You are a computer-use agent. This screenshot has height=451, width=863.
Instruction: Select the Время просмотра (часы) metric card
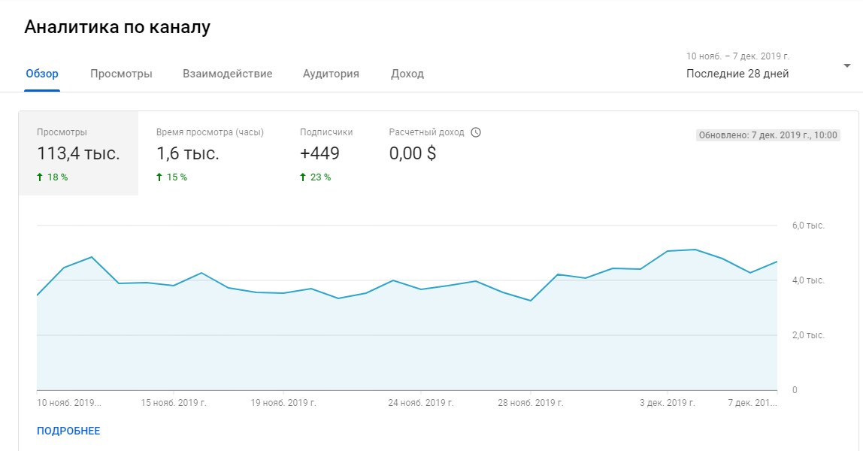coord(210,153)
